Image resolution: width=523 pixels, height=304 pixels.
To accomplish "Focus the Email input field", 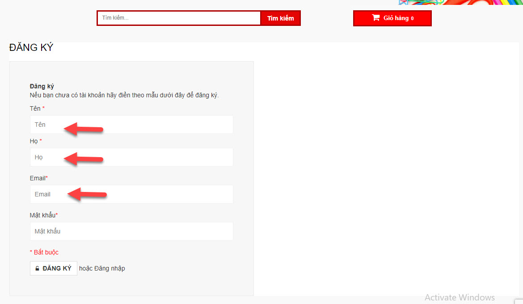I will click(x=131, y=194).
